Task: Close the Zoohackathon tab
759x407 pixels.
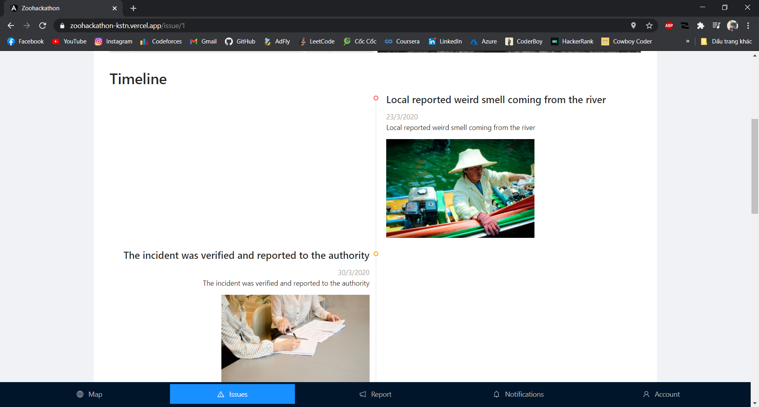Action: coord(115,8)
